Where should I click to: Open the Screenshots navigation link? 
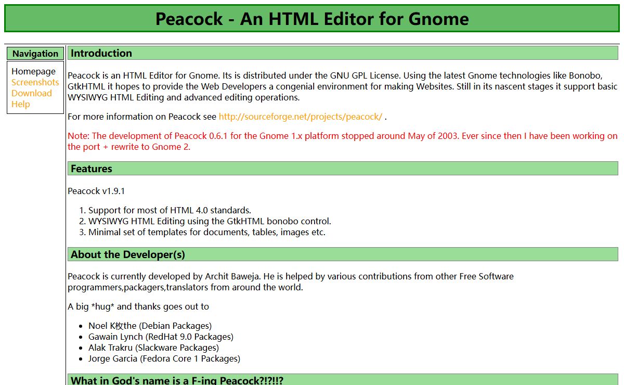point(35,82)
